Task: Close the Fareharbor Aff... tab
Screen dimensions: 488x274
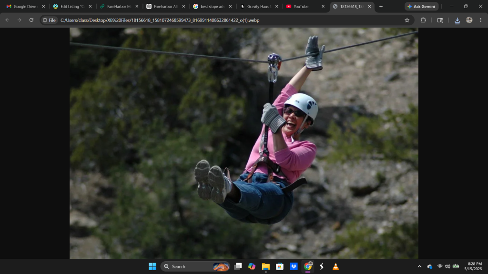Action: 183,6
